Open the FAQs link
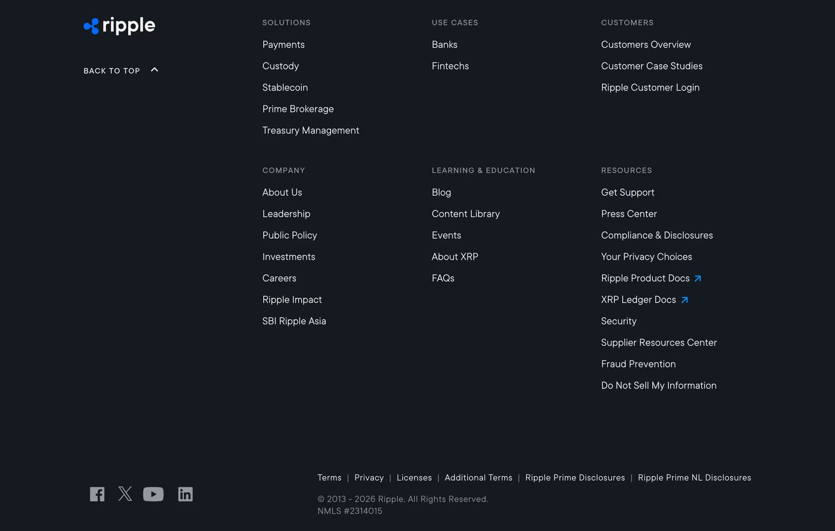Viewport: 835px width, 531px height. click(x=443, y=278)
